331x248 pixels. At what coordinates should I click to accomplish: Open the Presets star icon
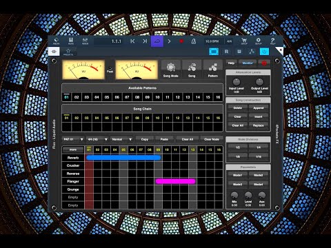tap(68, 52)
